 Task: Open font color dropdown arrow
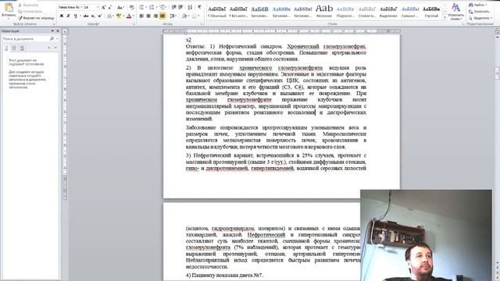click(133, 16)
